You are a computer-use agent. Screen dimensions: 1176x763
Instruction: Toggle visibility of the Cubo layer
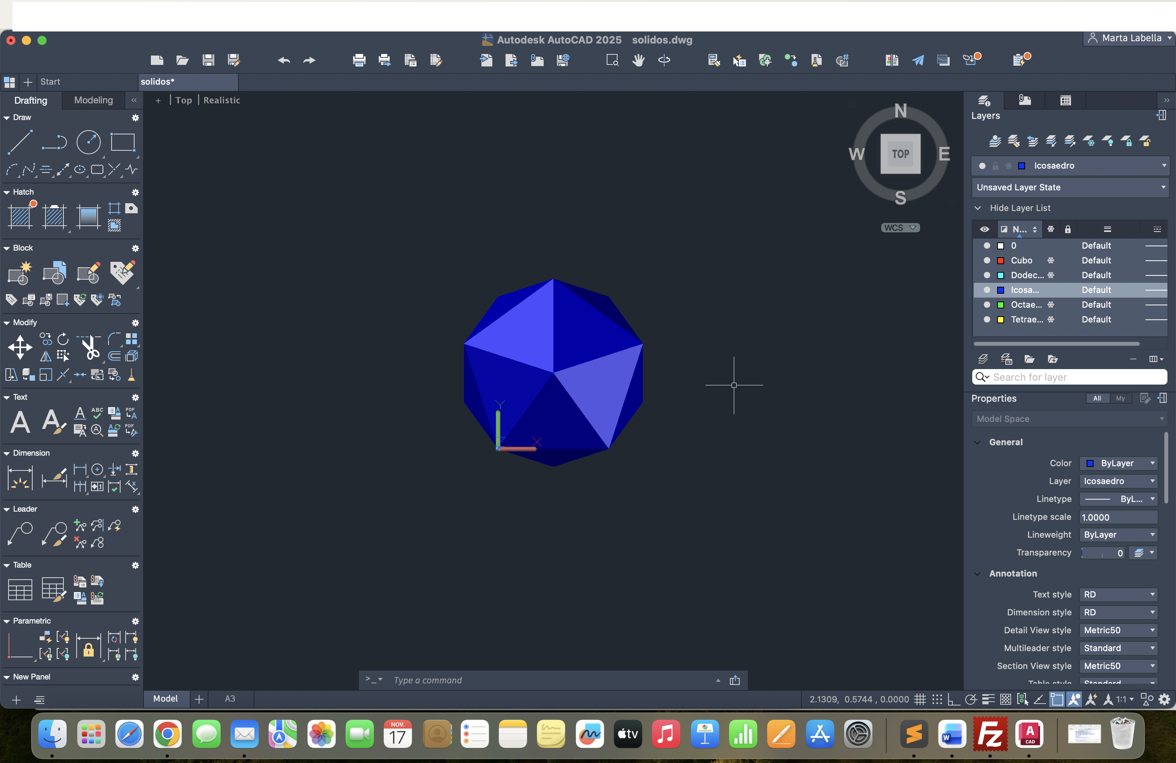coord(987,260)
